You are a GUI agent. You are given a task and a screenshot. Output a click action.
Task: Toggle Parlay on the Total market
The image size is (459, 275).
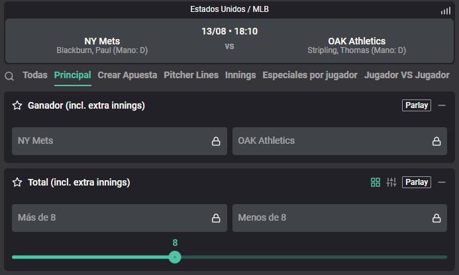coord(416,182)
